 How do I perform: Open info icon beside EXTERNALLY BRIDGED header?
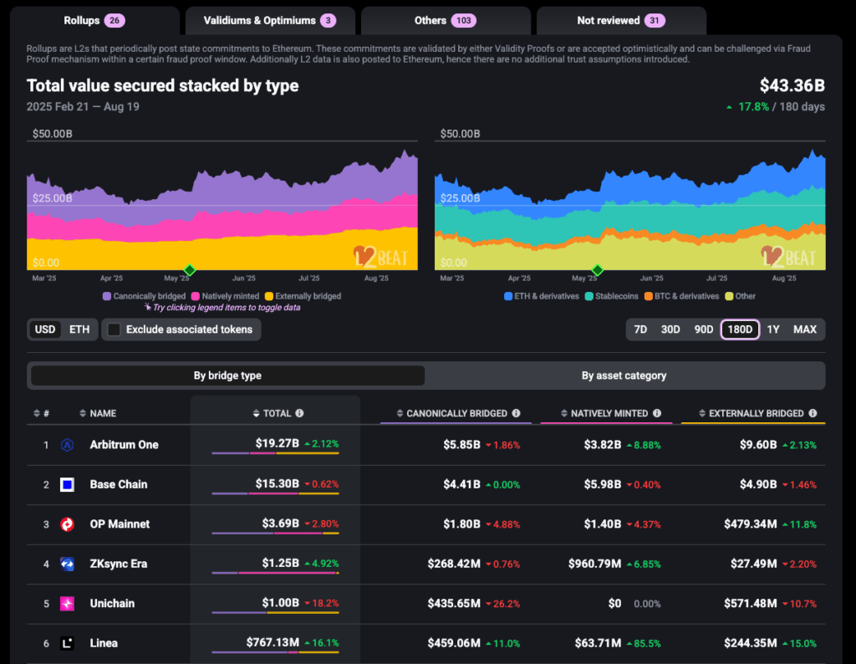coord(813,413)
